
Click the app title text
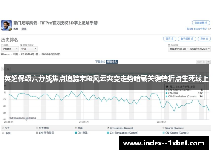click(55, 23)
